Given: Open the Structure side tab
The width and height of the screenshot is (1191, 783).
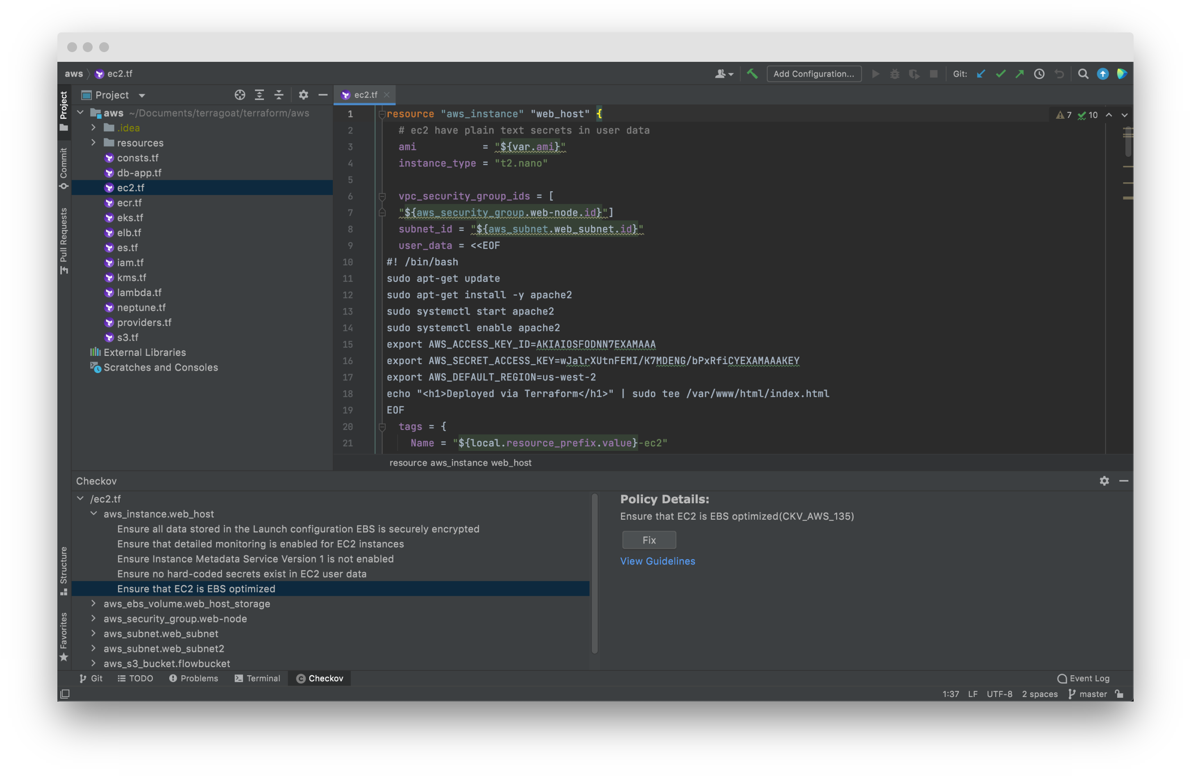Looking at the screenshot, I should 64,571.
